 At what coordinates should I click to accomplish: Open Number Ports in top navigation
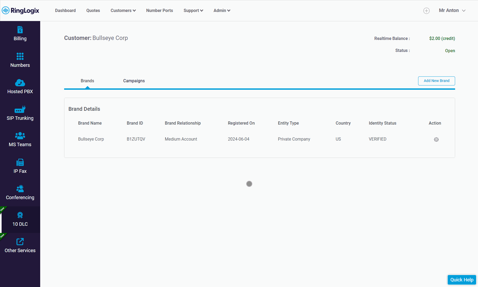(x=159, y=10)
